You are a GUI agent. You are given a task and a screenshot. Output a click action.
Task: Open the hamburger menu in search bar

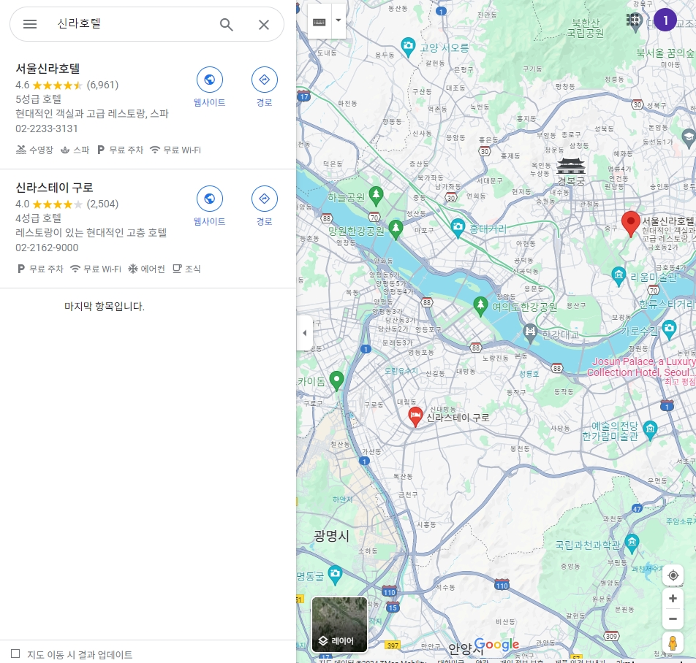click(30, 24)
